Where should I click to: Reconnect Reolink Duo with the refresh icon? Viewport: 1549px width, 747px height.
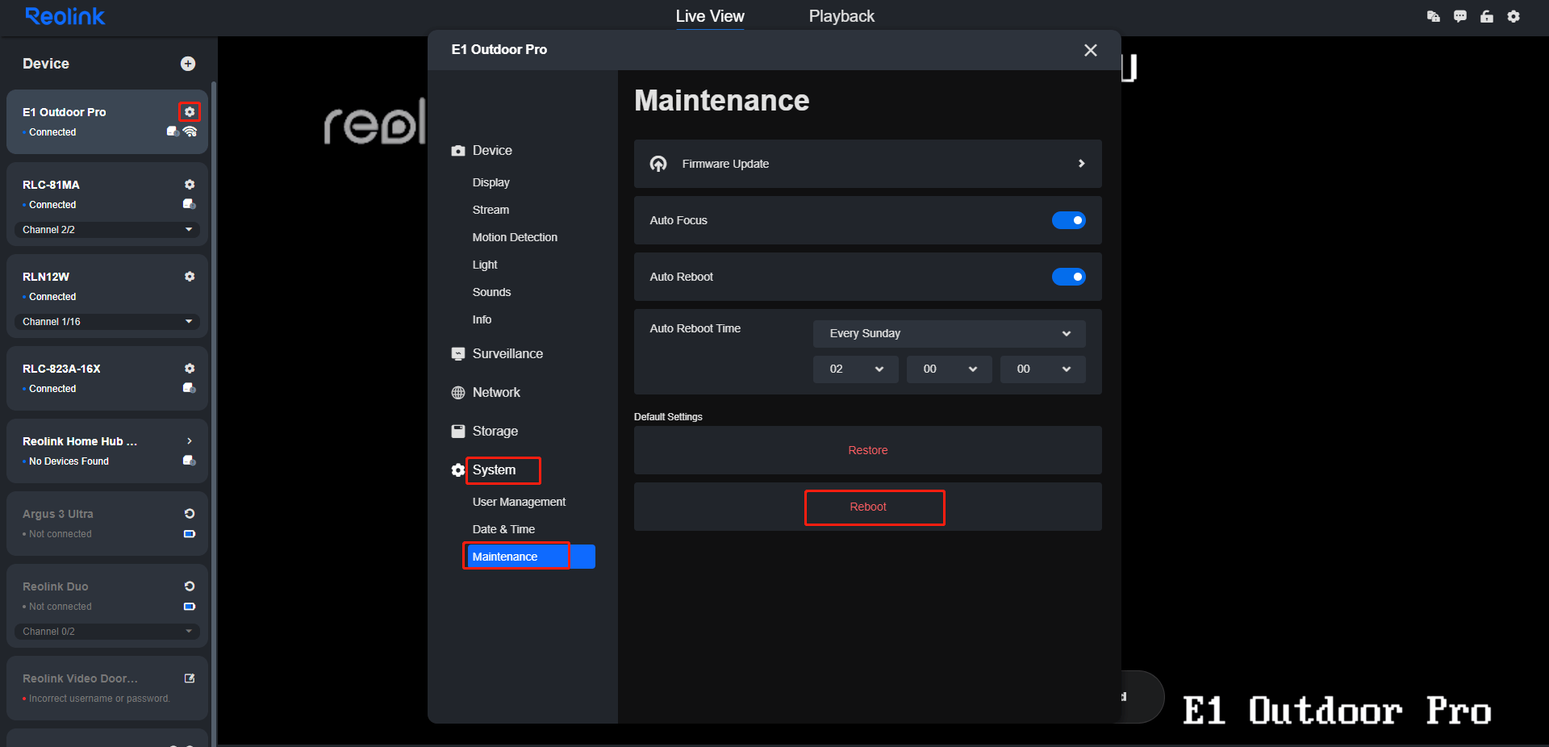190,586
